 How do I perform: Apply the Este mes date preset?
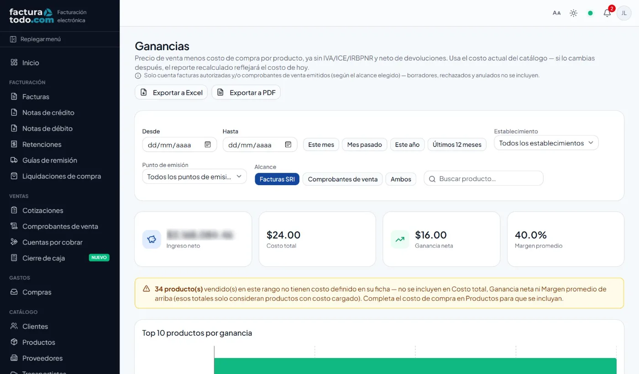321,145
